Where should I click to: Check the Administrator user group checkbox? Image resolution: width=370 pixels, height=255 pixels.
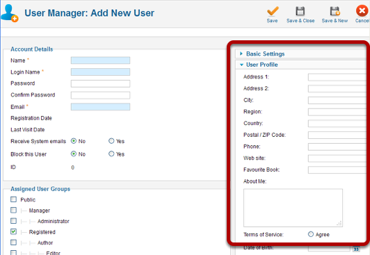13,221
